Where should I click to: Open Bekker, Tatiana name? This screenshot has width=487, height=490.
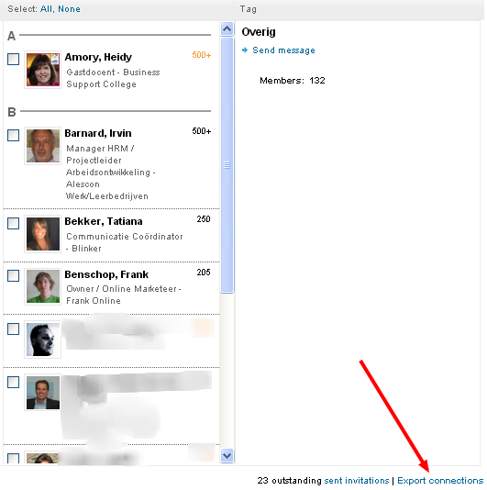point(104,221)
